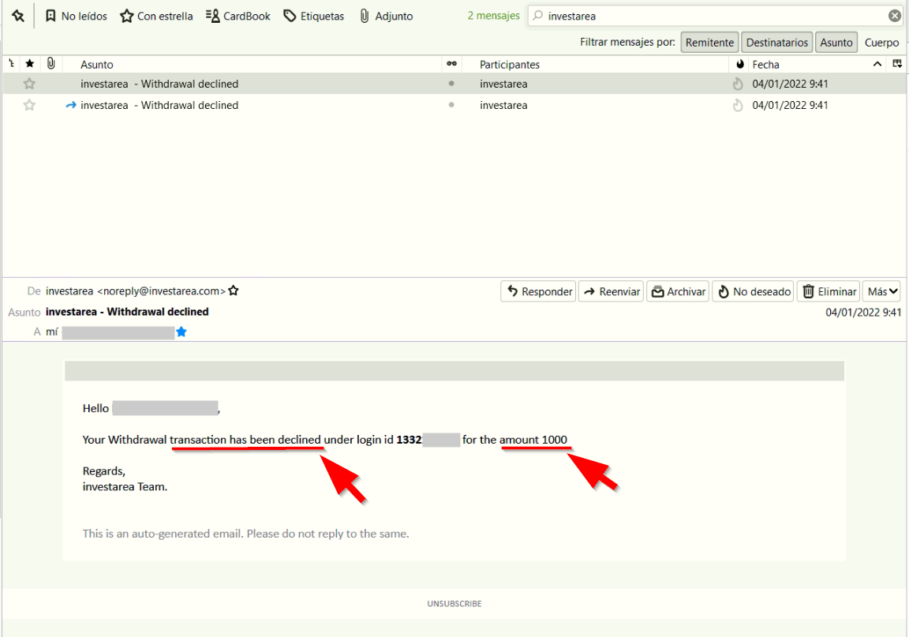Click the header subject 'investarea - Withdrawal declined'
Image resolution: width=909 pixels, height=637 pixels.
[x=127, y=312]
